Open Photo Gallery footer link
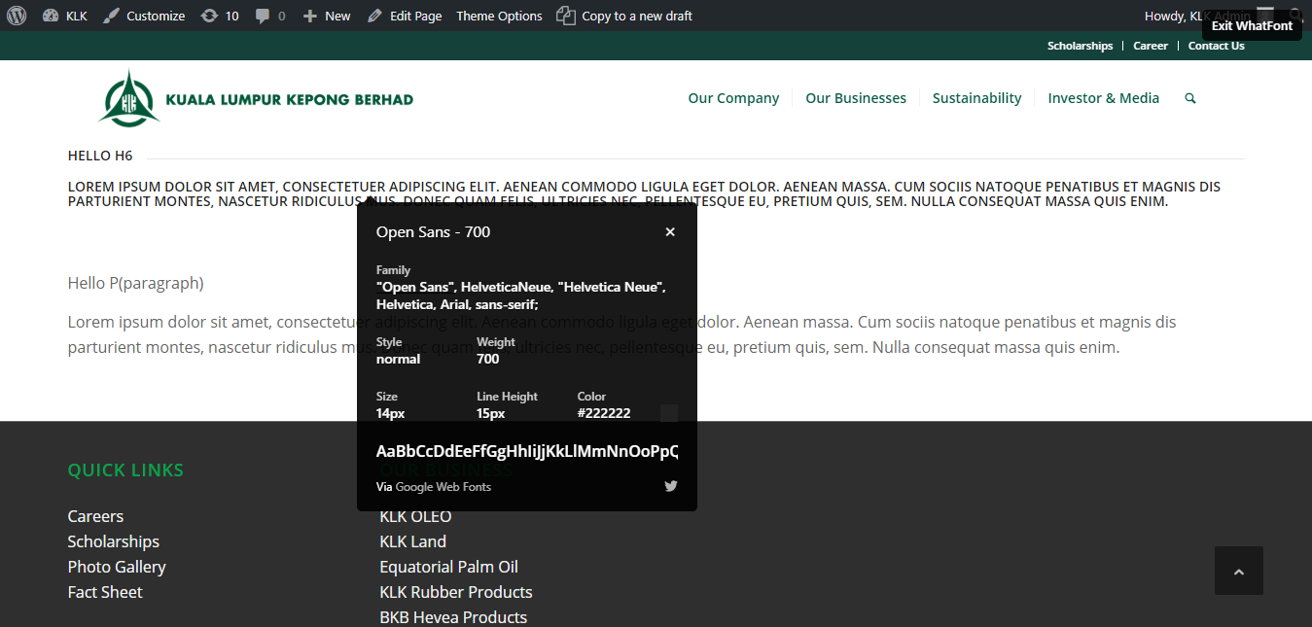1312x627 pixels. pyautogui.click(x=117, y=567)
